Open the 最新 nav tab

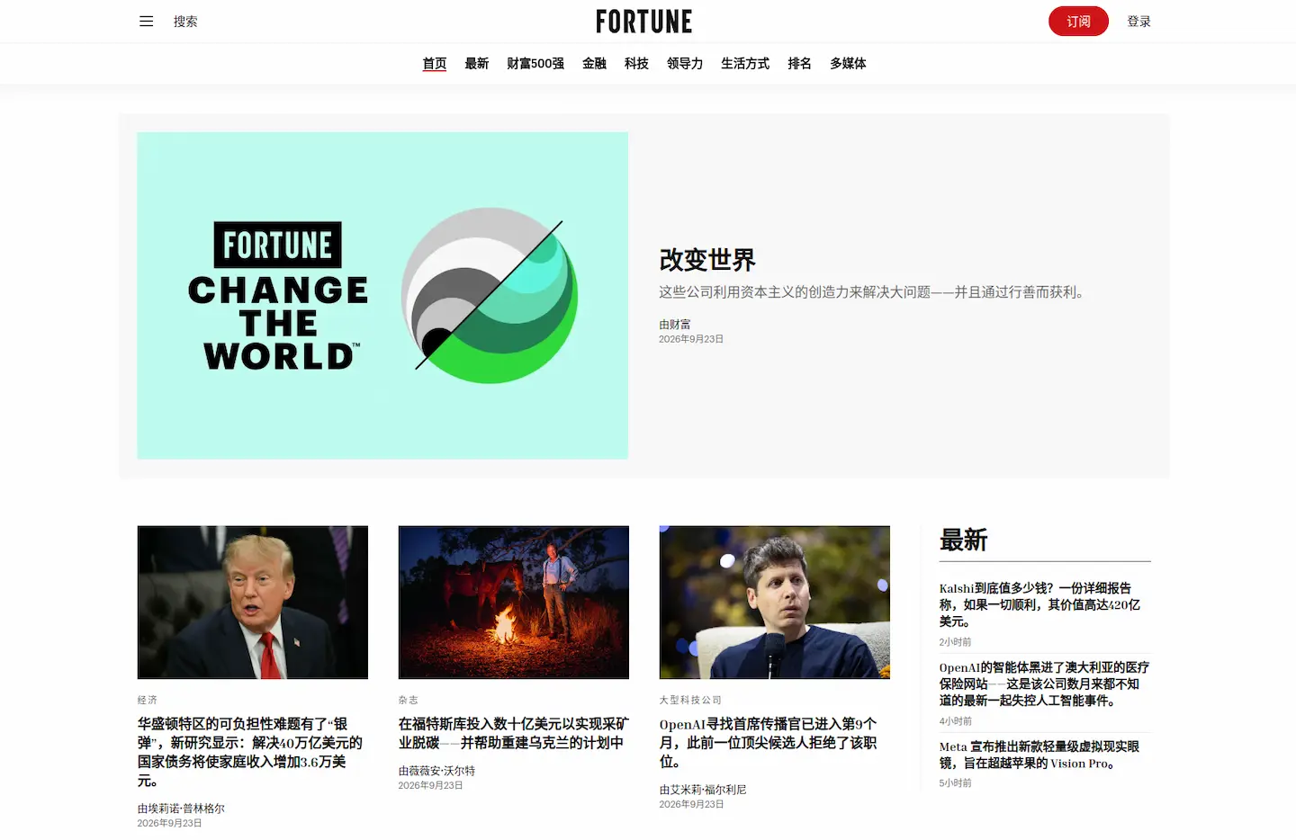[477, 64]
